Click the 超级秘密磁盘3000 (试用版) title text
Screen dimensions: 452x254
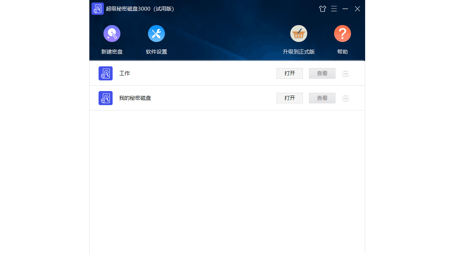click(140, 9)
